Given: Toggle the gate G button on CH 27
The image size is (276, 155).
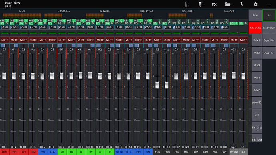Looking at the screenshot, I should coord(179,20).
